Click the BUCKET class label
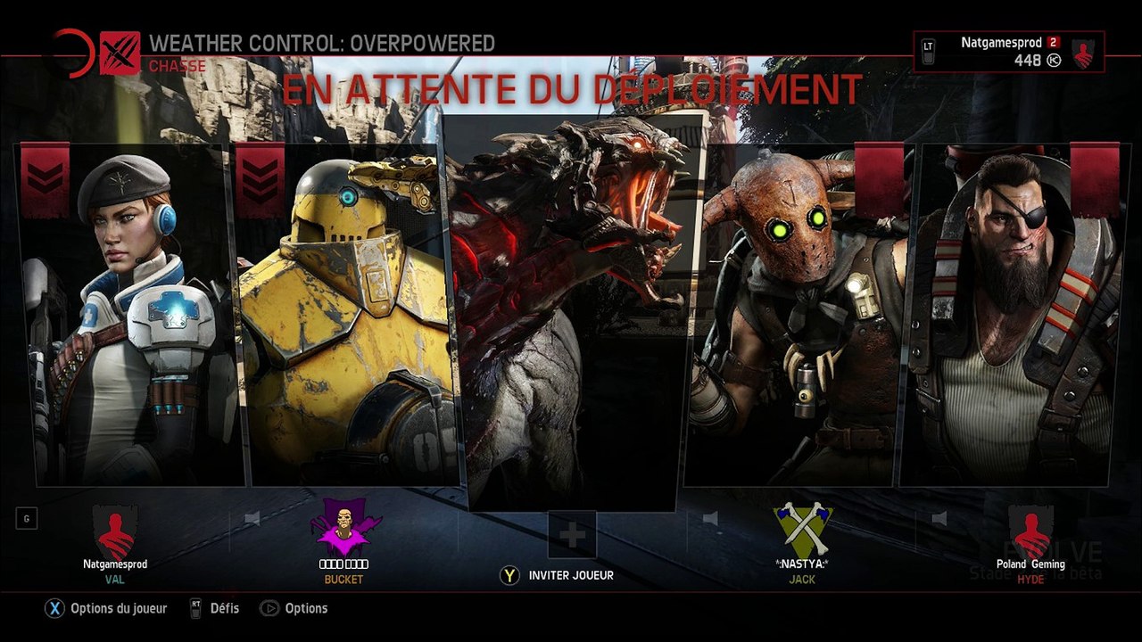Viewport: 1142px width, 642px height. 343,580
